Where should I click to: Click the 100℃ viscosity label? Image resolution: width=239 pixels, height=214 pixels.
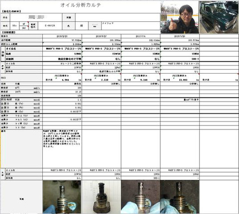click(x=17, y=92)
